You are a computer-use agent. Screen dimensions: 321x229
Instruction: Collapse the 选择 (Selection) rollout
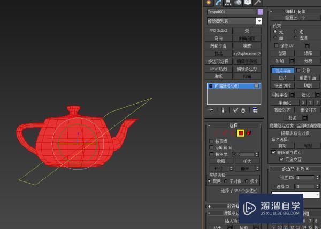click(233, 125)
